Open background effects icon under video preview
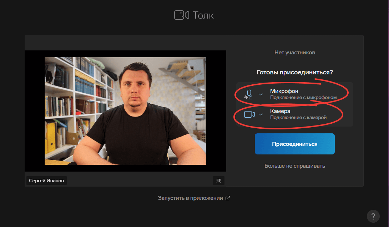Screen dimensions: 389x227 click(x=218, y=181)
